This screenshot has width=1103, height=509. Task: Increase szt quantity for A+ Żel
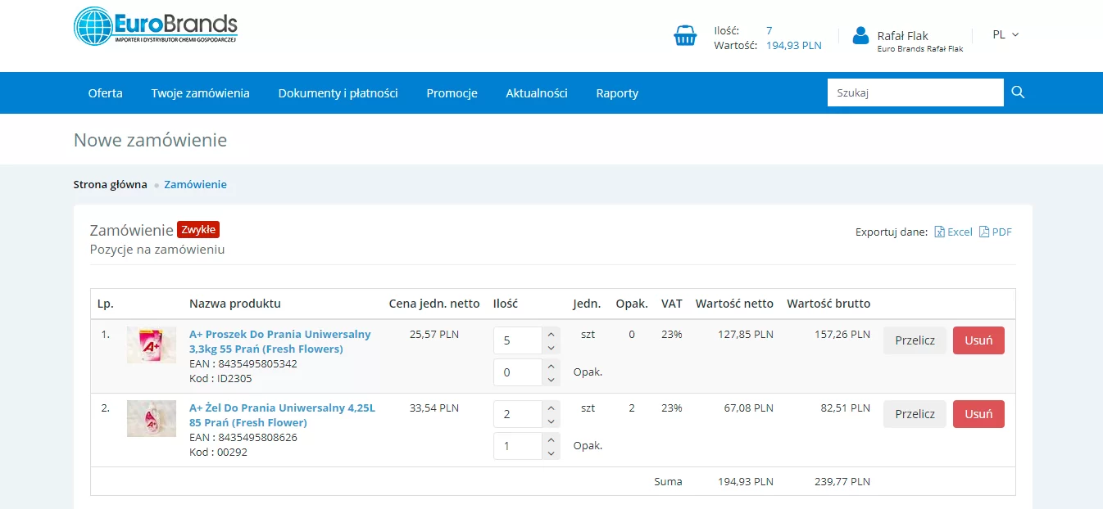(x=551, y=408)
